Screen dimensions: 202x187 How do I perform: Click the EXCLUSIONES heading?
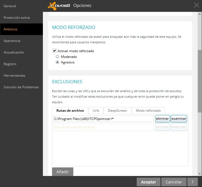pos(67,82)
